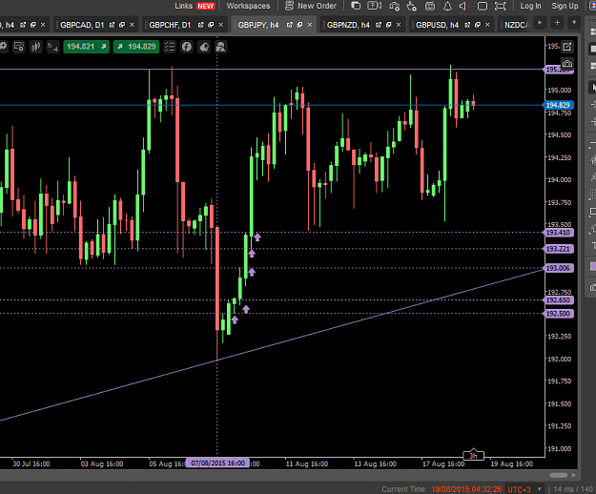The width and height of the screenshot is (596, 494).
Task: Select the 193.006 price label
Action: (x=558, y=268)
